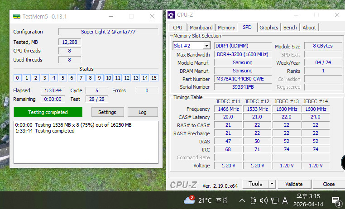Click the Ranks value 1
This screenshot has height=209, width=345.
[x=323, y=71]
